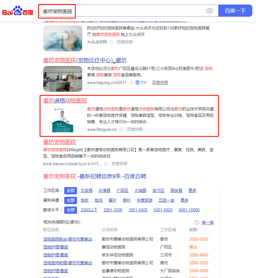The image size is (256, 278).
Task: Filter benefits by 包住
Action: tap(99, 200)
